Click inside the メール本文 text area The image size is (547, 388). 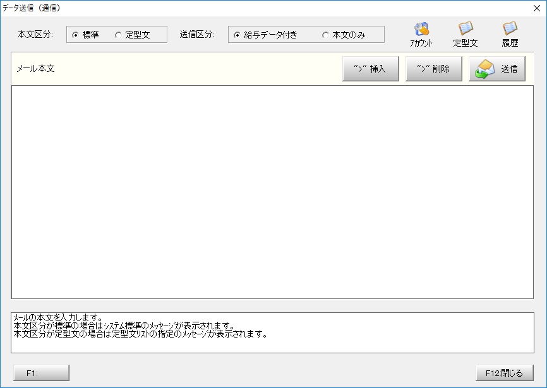point(272,192)
